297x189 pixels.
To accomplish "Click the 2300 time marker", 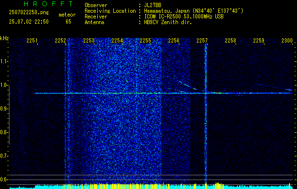I will point(287,41).
